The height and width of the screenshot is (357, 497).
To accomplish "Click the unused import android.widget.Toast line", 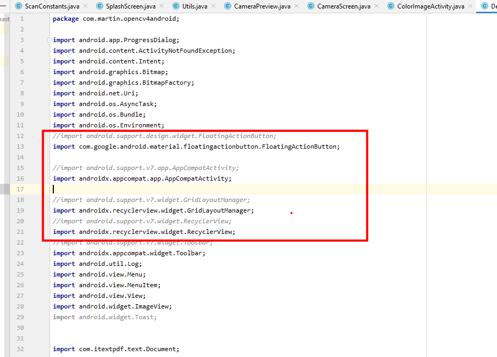I will pyautogui.click(x=105, y=317).
